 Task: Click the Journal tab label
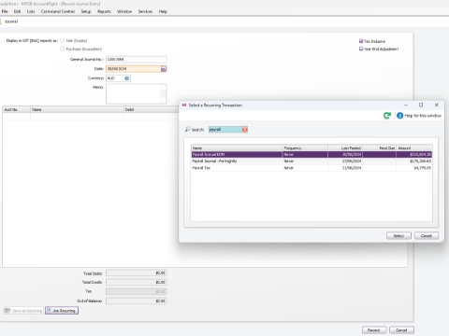(x=11, y=21)
